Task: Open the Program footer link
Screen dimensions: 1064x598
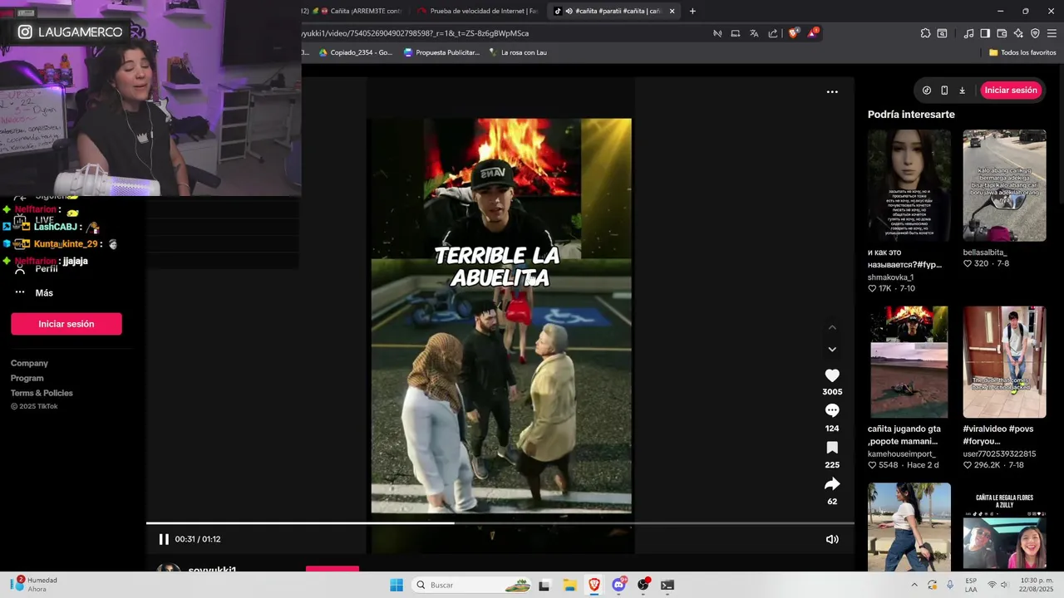Action: click(x=27, y=378)
